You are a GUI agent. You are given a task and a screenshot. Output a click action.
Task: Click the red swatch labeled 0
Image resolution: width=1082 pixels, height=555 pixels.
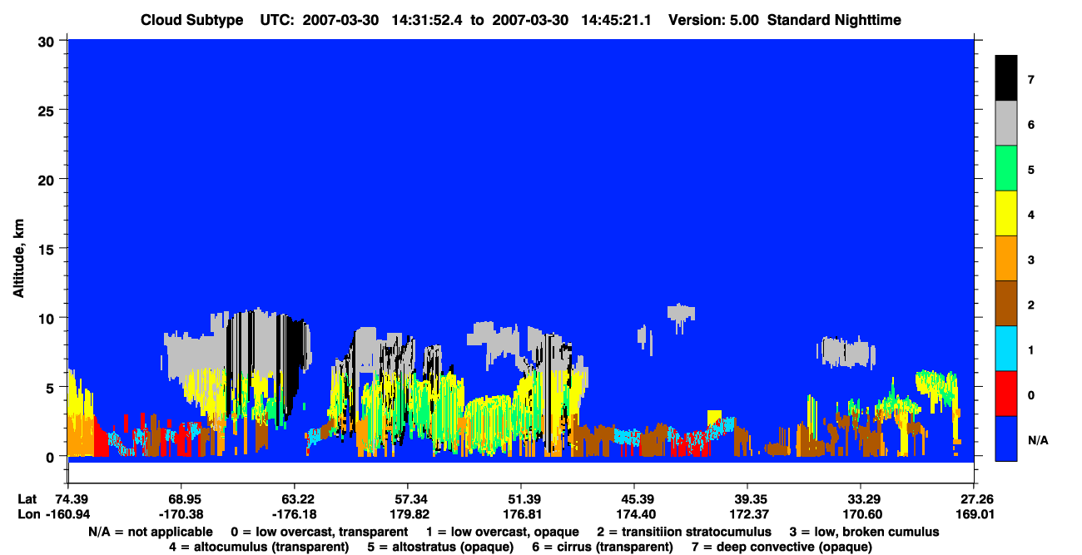tap(1005, 393)
